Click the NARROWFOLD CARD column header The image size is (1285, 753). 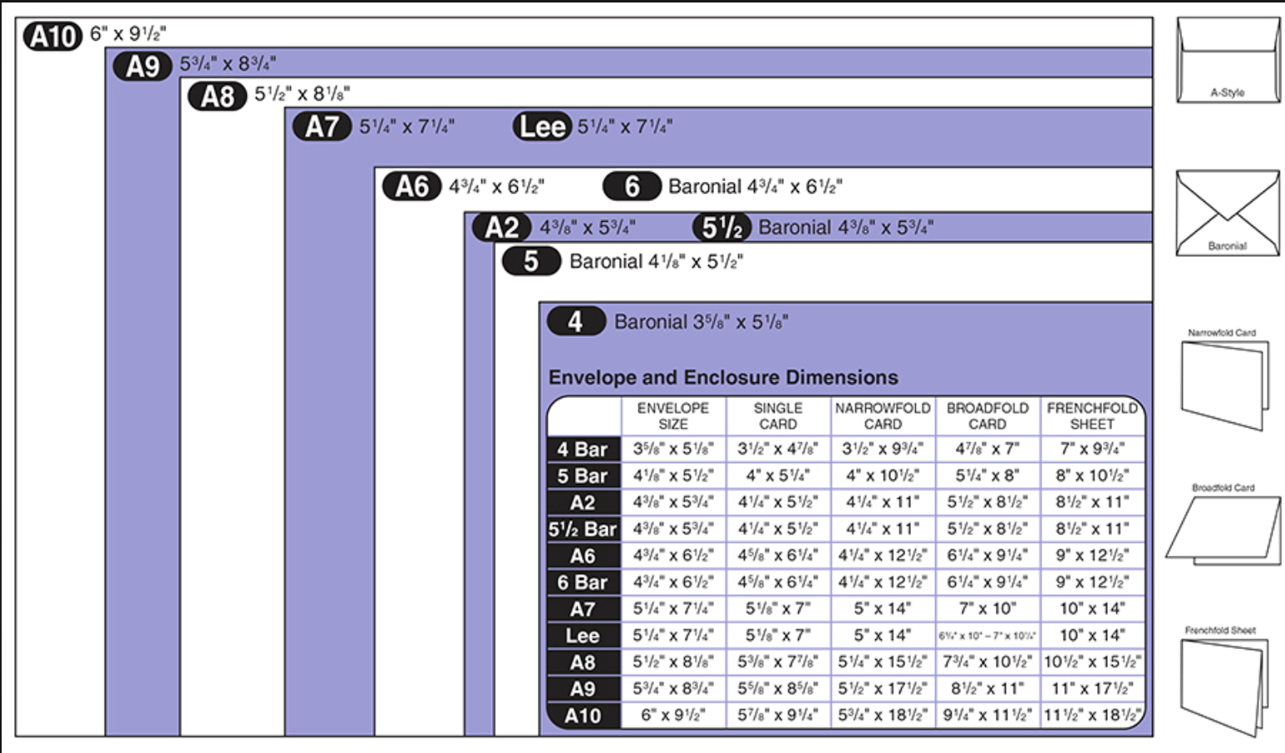click(883, 416)
